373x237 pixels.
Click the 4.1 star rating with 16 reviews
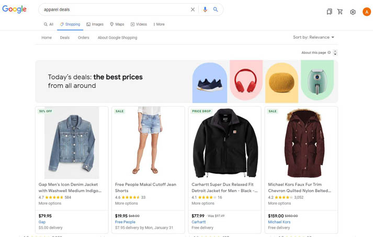pos(207,197)
